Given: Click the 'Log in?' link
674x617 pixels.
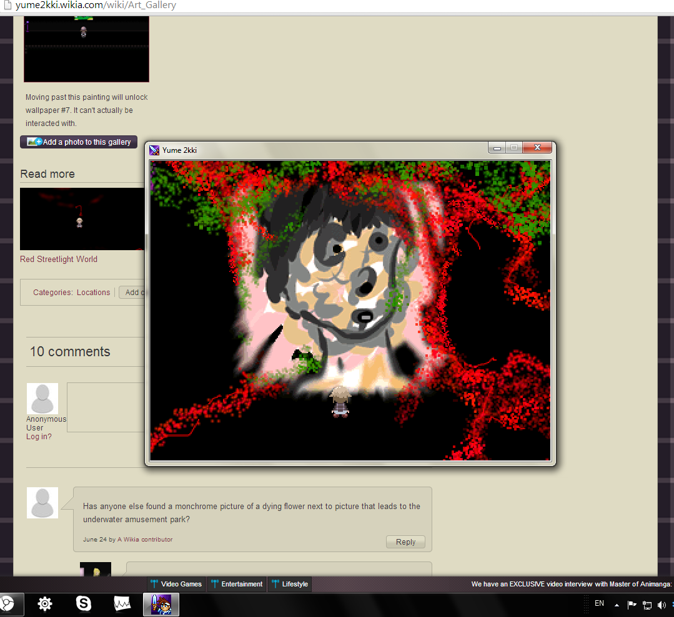Looking at the screenshot, I should (x=39, y=437).
